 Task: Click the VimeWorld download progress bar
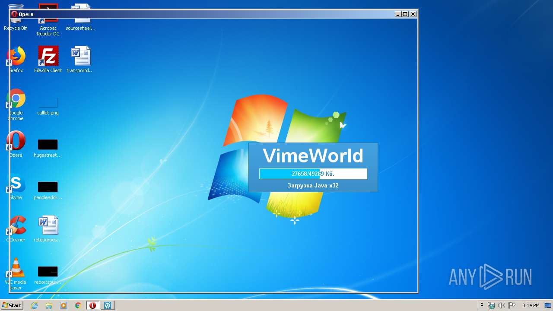(313, 174)
